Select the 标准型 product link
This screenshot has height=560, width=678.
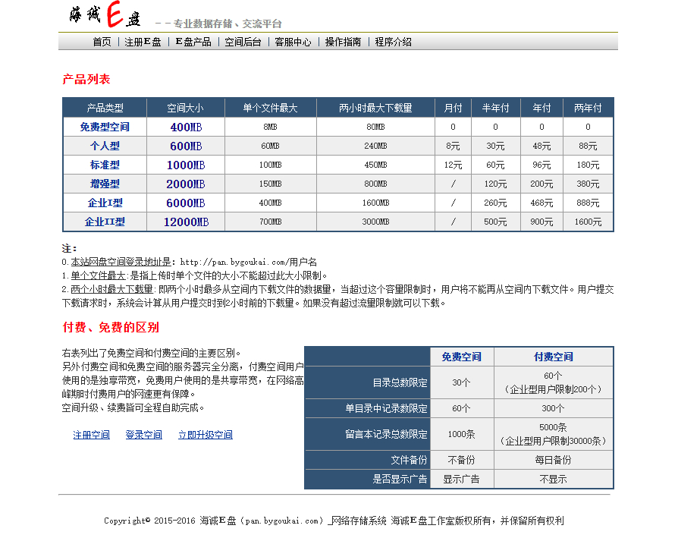105,165
